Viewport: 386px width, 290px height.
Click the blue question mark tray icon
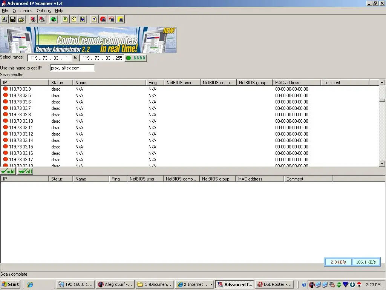(x=304, y=285)
